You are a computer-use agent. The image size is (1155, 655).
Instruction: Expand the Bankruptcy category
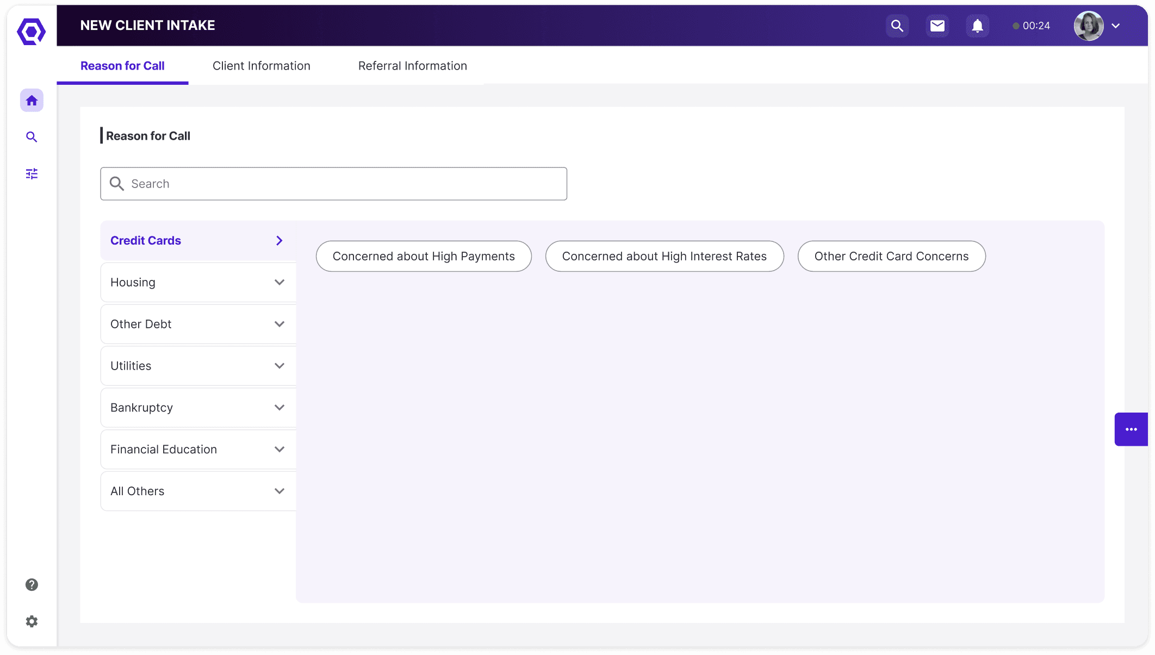click(198, 408)
